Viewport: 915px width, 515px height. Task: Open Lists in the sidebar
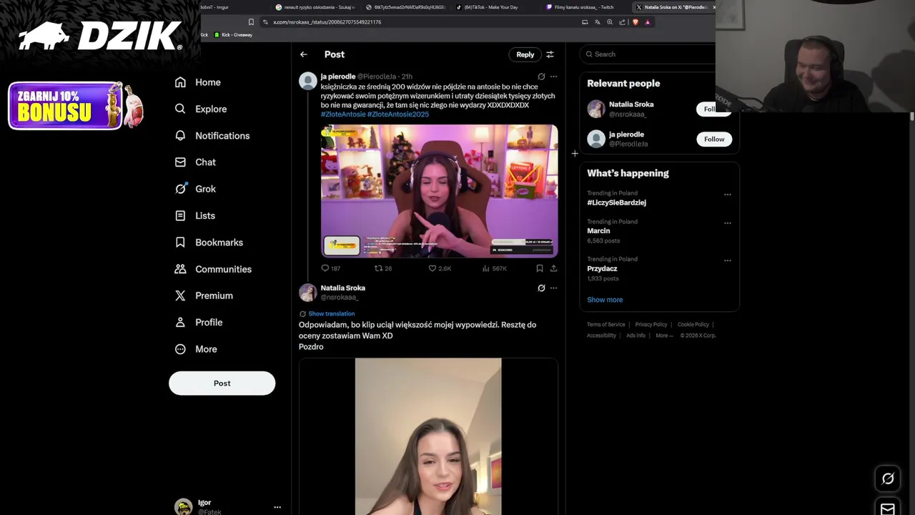(194, 215)
